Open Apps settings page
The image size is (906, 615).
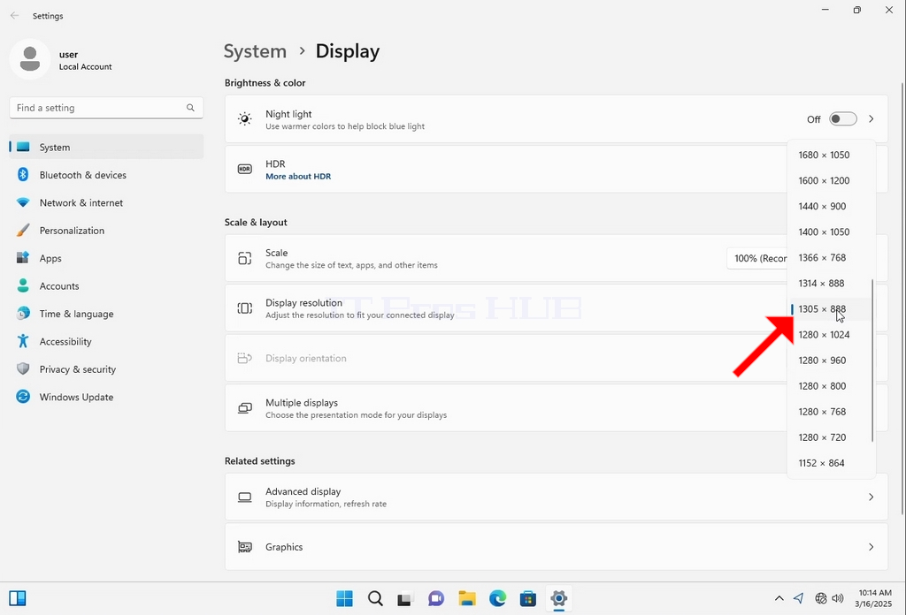coord(106,258)
